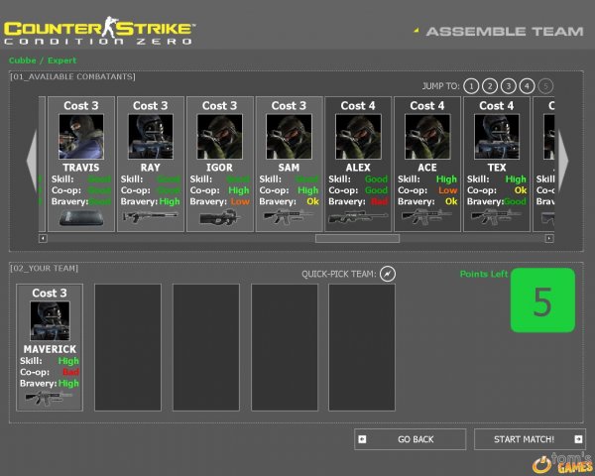595x476 pixels.
Task: Jump to combatant page 3
Action: coord(509,86)
